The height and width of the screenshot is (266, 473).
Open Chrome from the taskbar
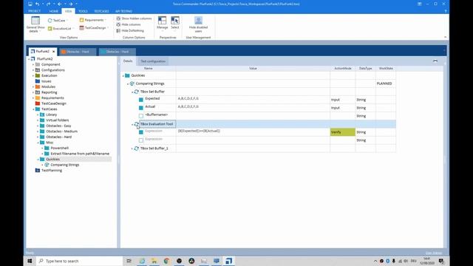coord(166,261)
